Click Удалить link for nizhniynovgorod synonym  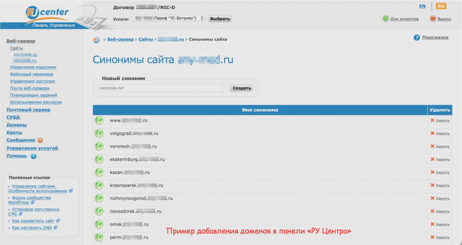[x=443, y=199]
